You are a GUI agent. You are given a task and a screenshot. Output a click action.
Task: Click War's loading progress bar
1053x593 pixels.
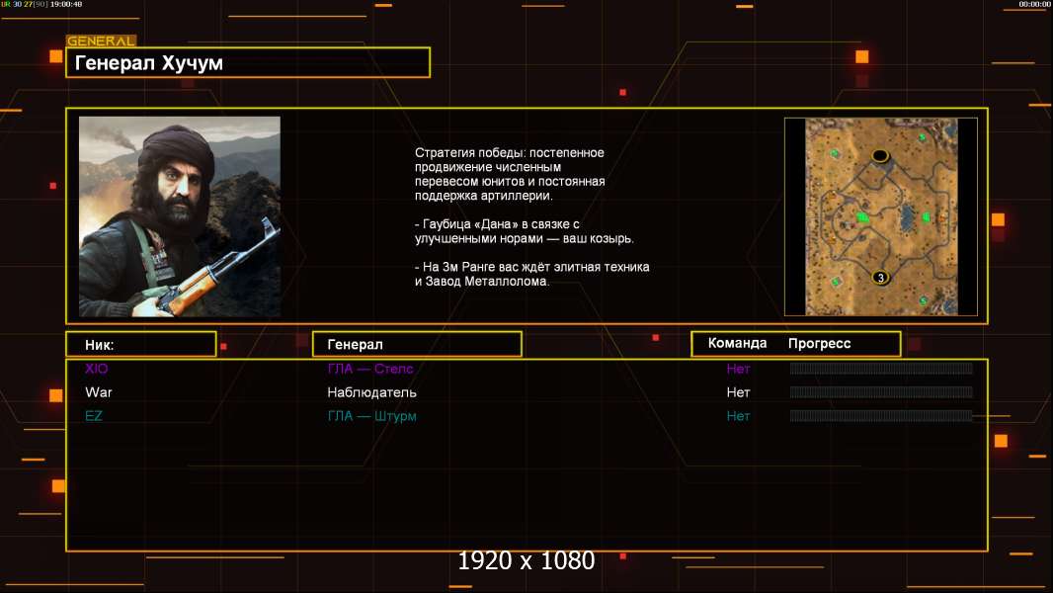tap(881, 392)
